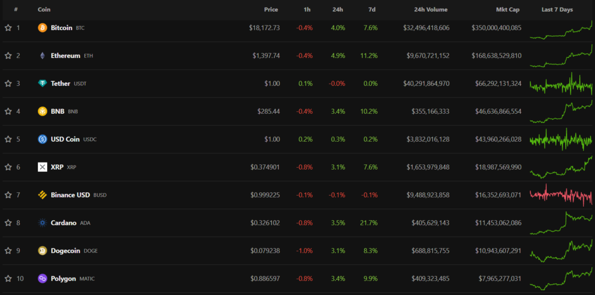Viewport: 595px width, 295px height.
Task: Click XRP price $0.374901
Action: coord(265,167)
